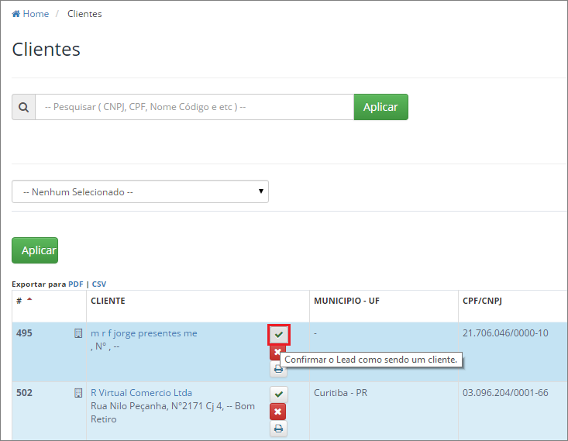Focus the Pesquisar search input field
Viewport: 568px width, 441px height.
[194, 107]
